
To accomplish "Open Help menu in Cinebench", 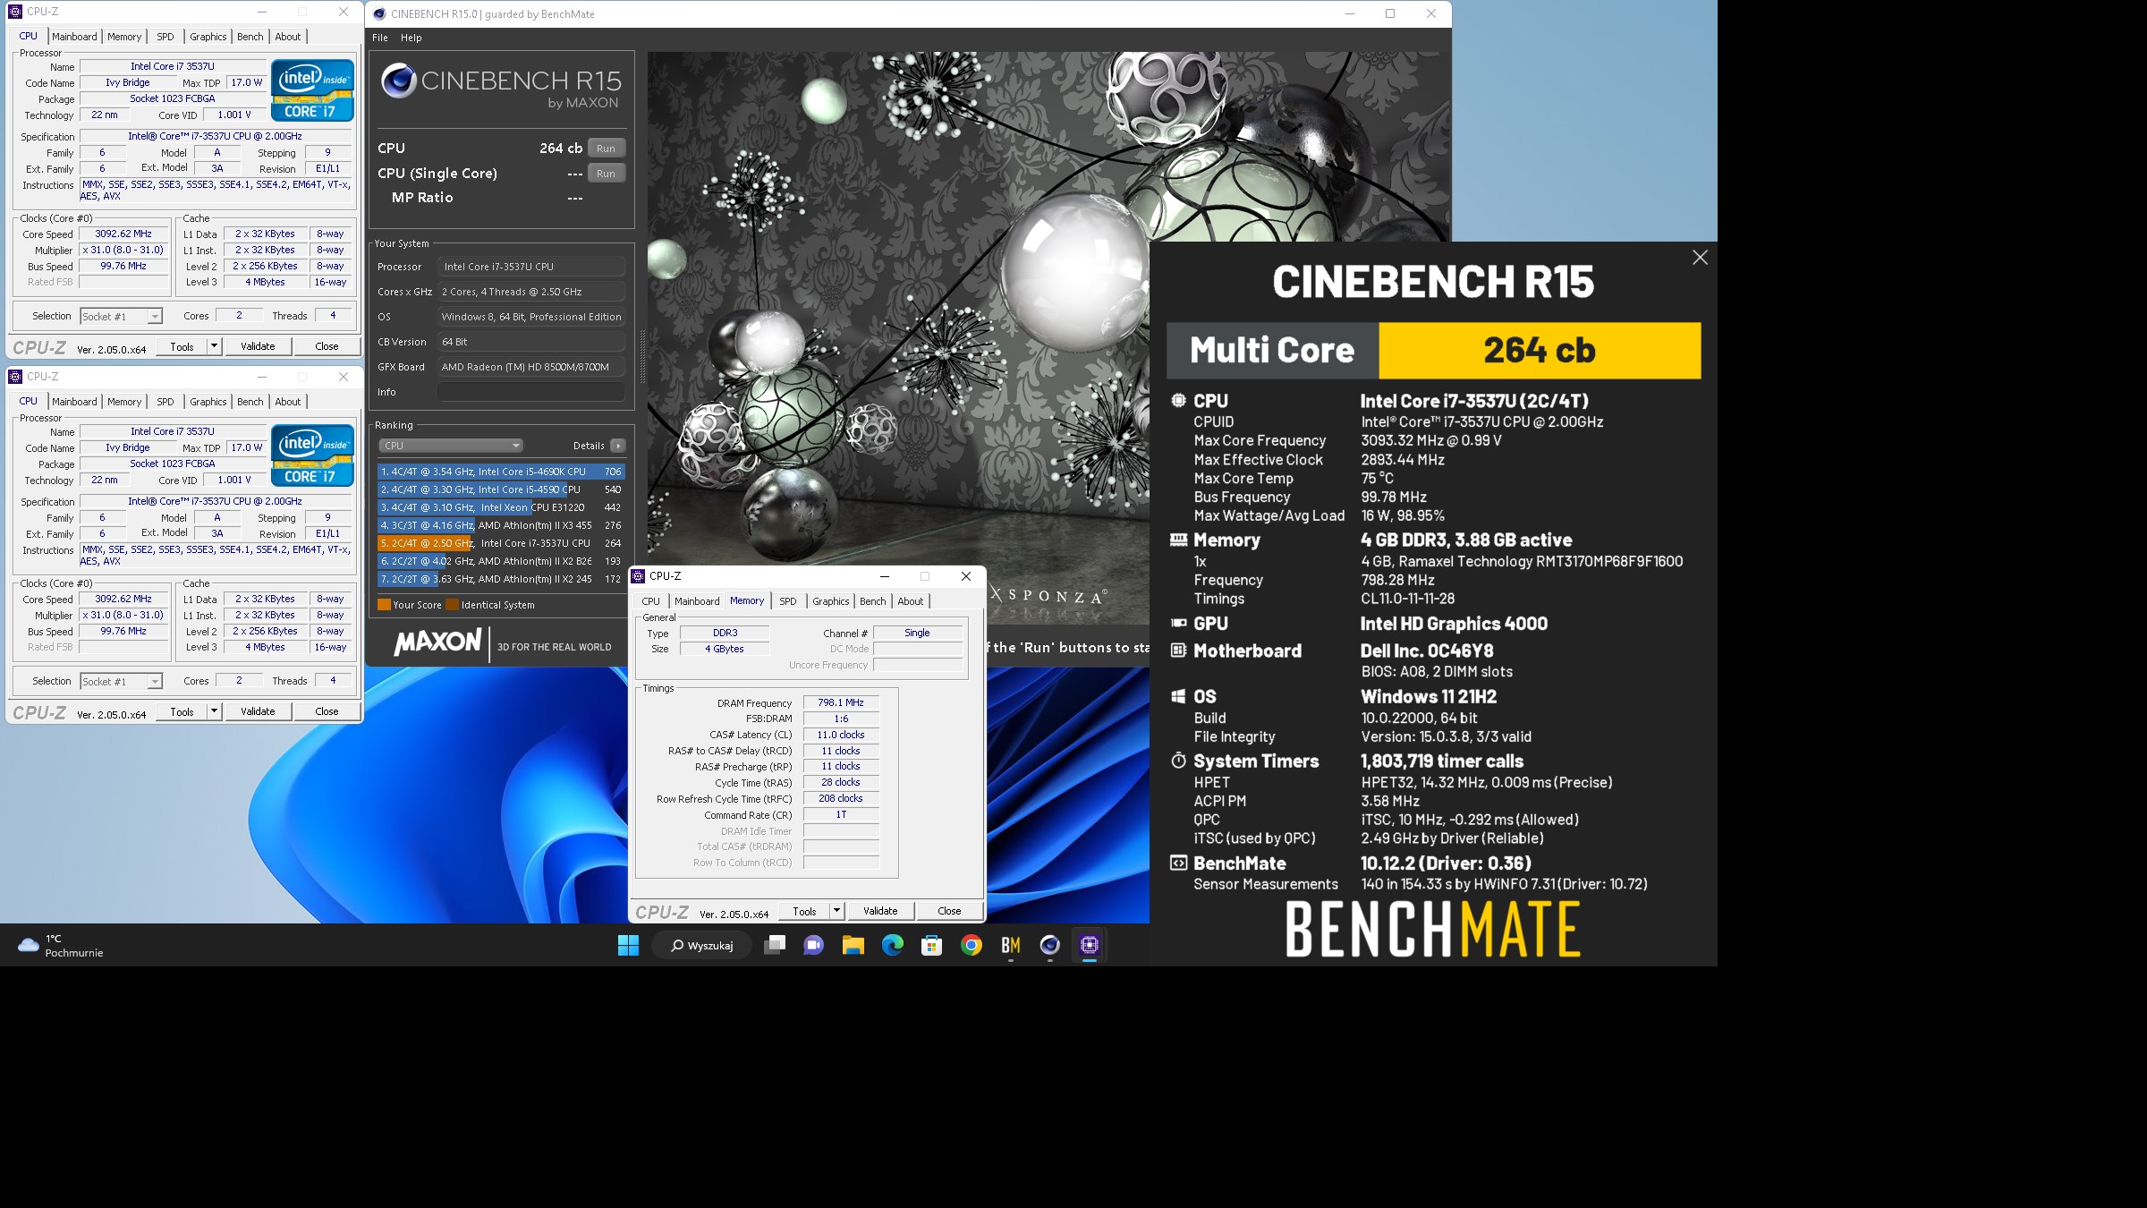I will coord(412,38).
